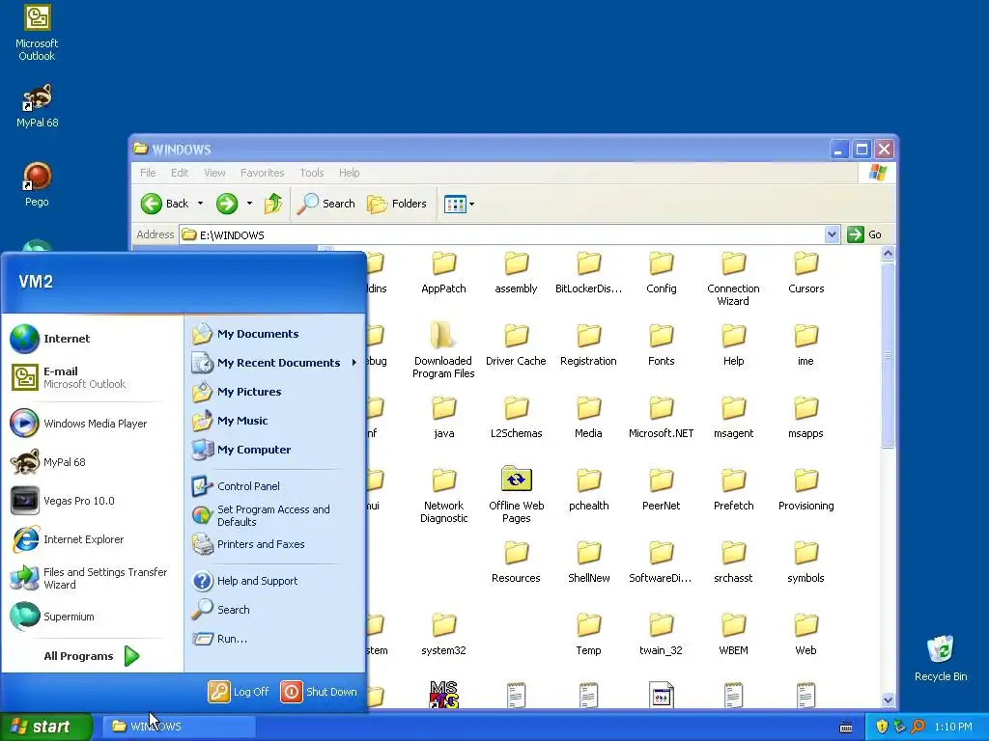Open Help and Support
989x741 pixels.
click(244, 580)
